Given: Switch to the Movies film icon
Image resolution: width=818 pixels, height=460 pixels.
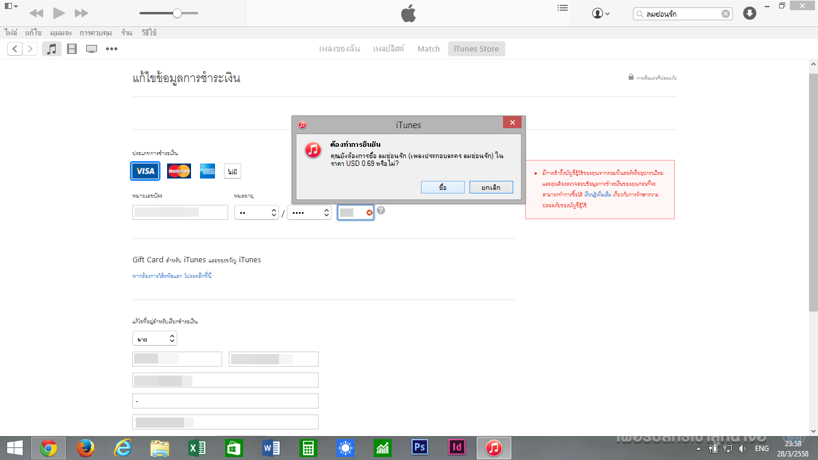Looking at the screenshot, I should [x=72, y=49].
